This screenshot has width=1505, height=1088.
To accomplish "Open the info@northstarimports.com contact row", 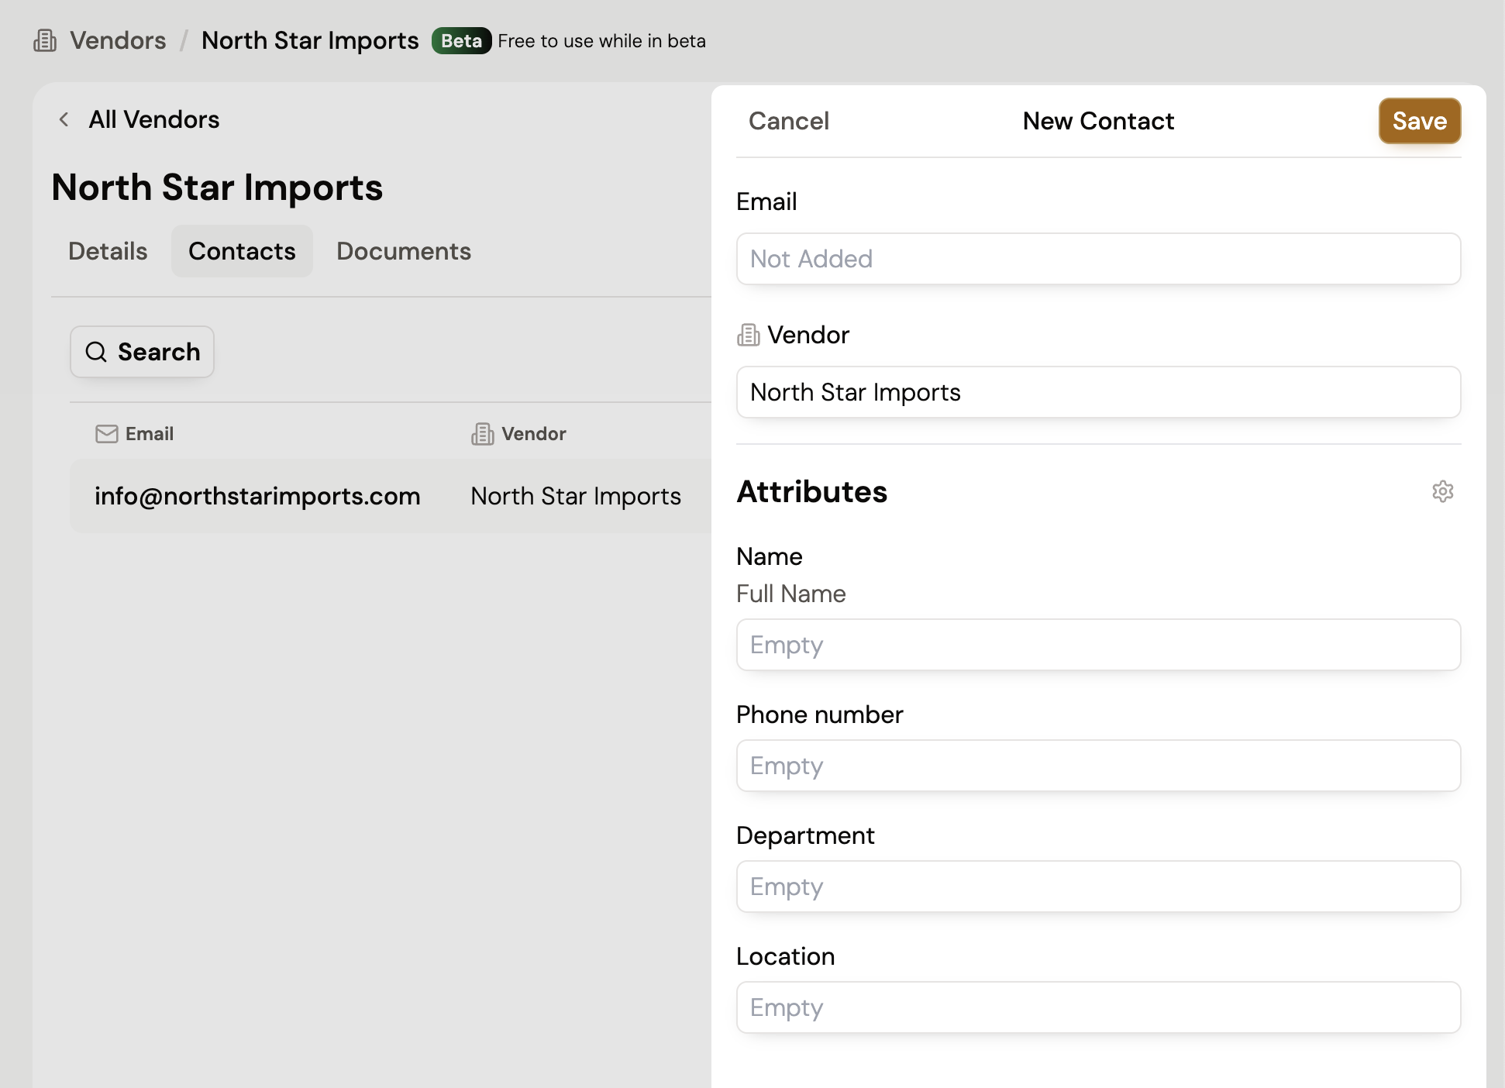I will coord(257,496).
